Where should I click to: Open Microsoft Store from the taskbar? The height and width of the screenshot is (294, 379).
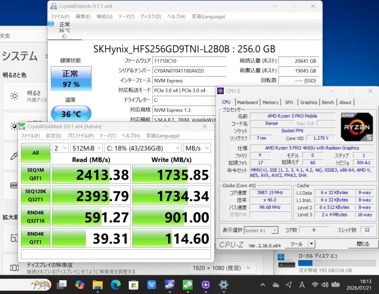point(133,285)
